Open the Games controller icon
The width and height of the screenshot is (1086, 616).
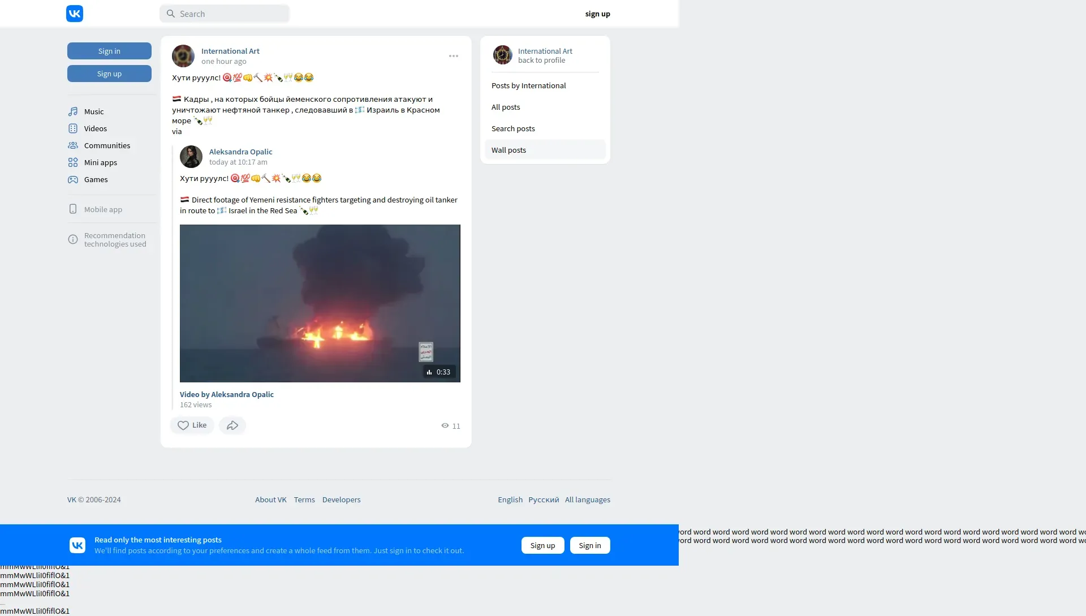coord(73,179)
